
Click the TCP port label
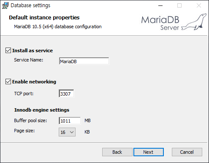click(x=24, y=94)
